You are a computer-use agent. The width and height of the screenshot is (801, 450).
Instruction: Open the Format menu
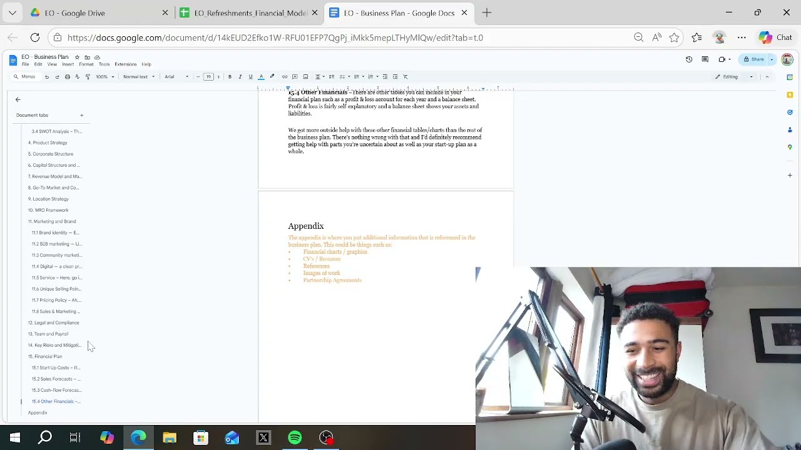tap(86, 64)
